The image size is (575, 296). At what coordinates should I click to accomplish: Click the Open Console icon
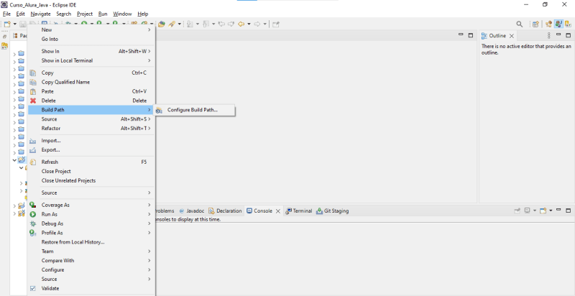pos(543,211)
